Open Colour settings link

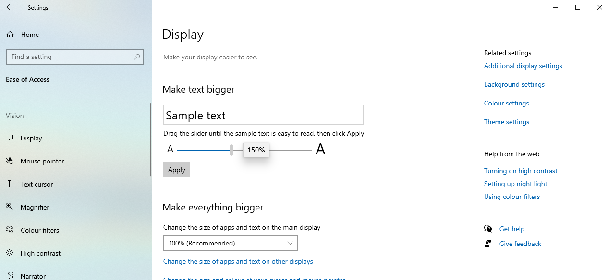point(506,103)
